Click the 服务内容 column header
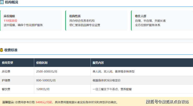This screenshot has height=106, width=193. point(98,63)
